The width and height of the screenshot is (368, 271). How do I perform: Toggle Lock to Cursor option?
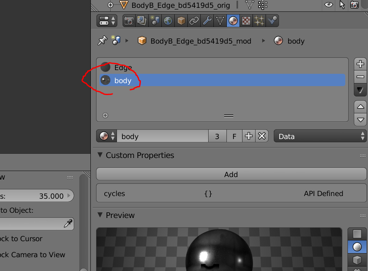click(x=21, y=239)
